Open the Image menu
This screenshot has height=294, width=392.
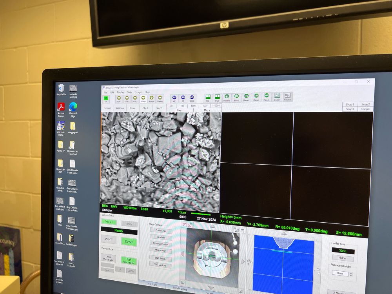click(x=138, y=92)
